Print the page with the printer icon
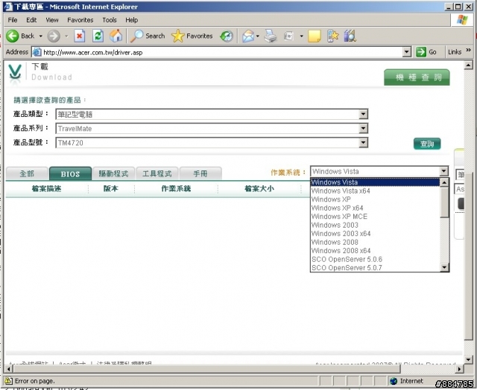This screenshot has height=390, width=477. point(270,36)
